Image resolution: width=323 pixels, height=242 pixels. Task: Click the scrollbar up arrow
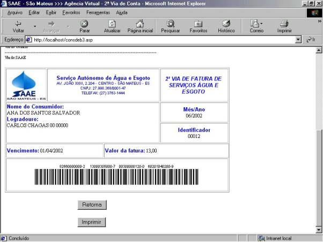[319, 50]
